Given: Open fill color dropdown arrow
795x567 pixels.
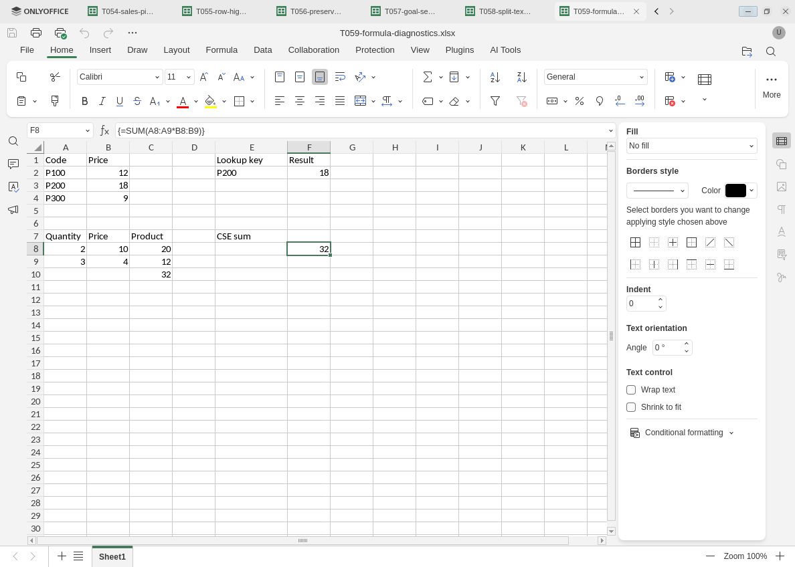Looking at the screenshot, I should [x=224, y=102].
